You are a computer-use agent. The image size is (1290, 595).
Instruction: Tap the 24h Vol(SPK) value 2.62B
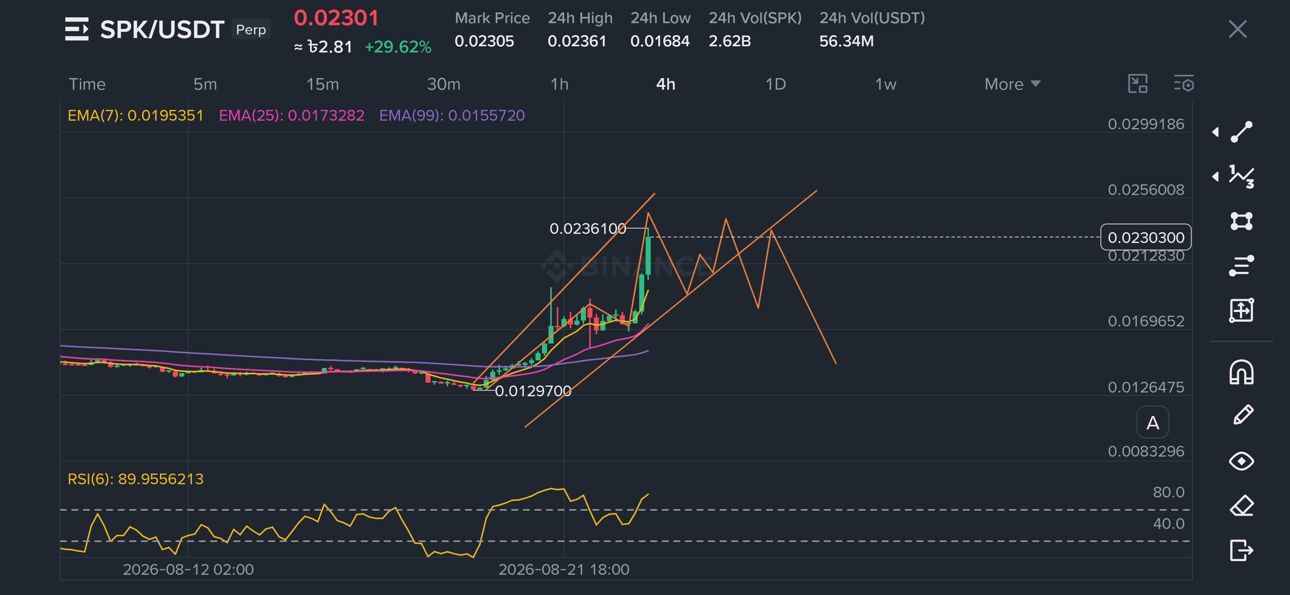(730, 41)
